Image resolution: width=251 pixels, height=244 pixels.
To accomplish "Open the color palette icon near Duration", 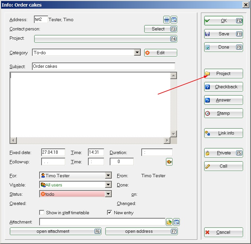I will [169, 162].
